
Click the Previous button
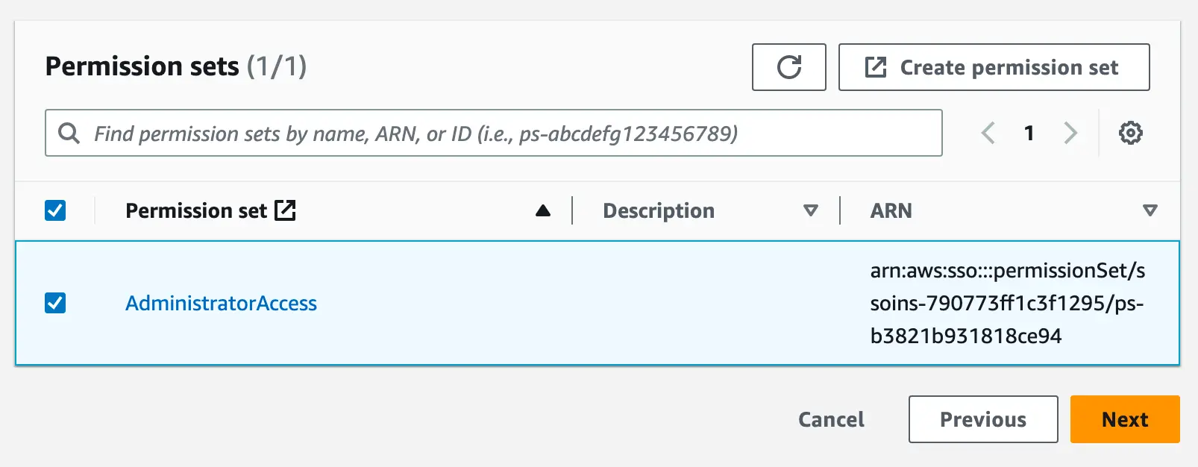coord(982,419)
